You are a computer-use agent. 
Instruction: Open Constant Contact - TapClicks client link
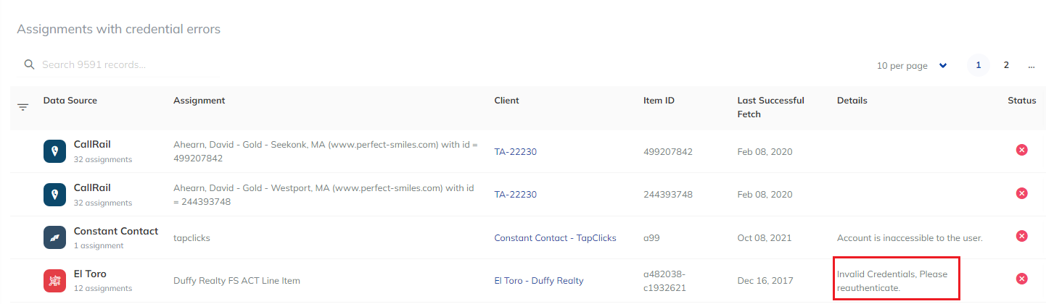[x=555, y=238]
